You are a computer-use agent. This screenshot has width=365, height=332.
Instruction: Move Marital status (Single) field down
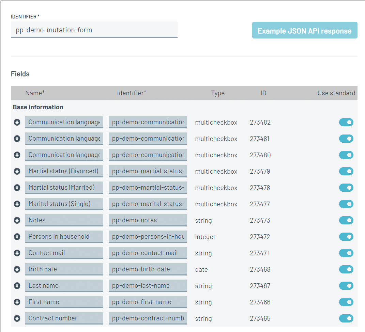[17, 204]
